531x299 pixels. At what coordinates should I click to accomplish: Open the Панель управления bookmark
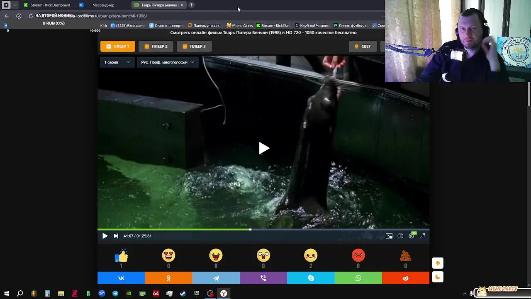point(205,26)
